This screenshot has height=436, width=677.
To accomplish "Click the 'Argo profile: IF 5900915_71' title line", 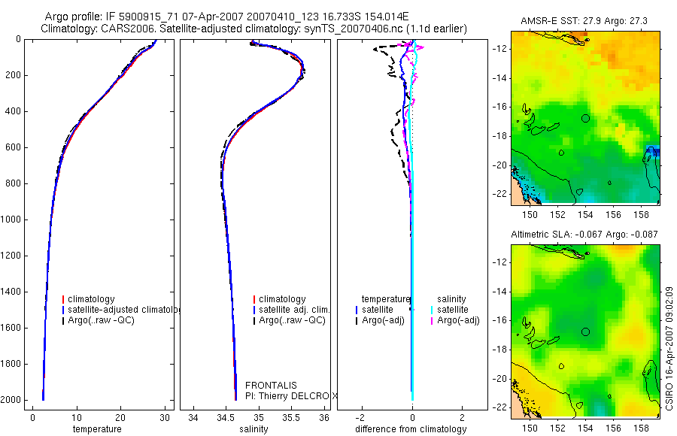I will click(226, 17).
